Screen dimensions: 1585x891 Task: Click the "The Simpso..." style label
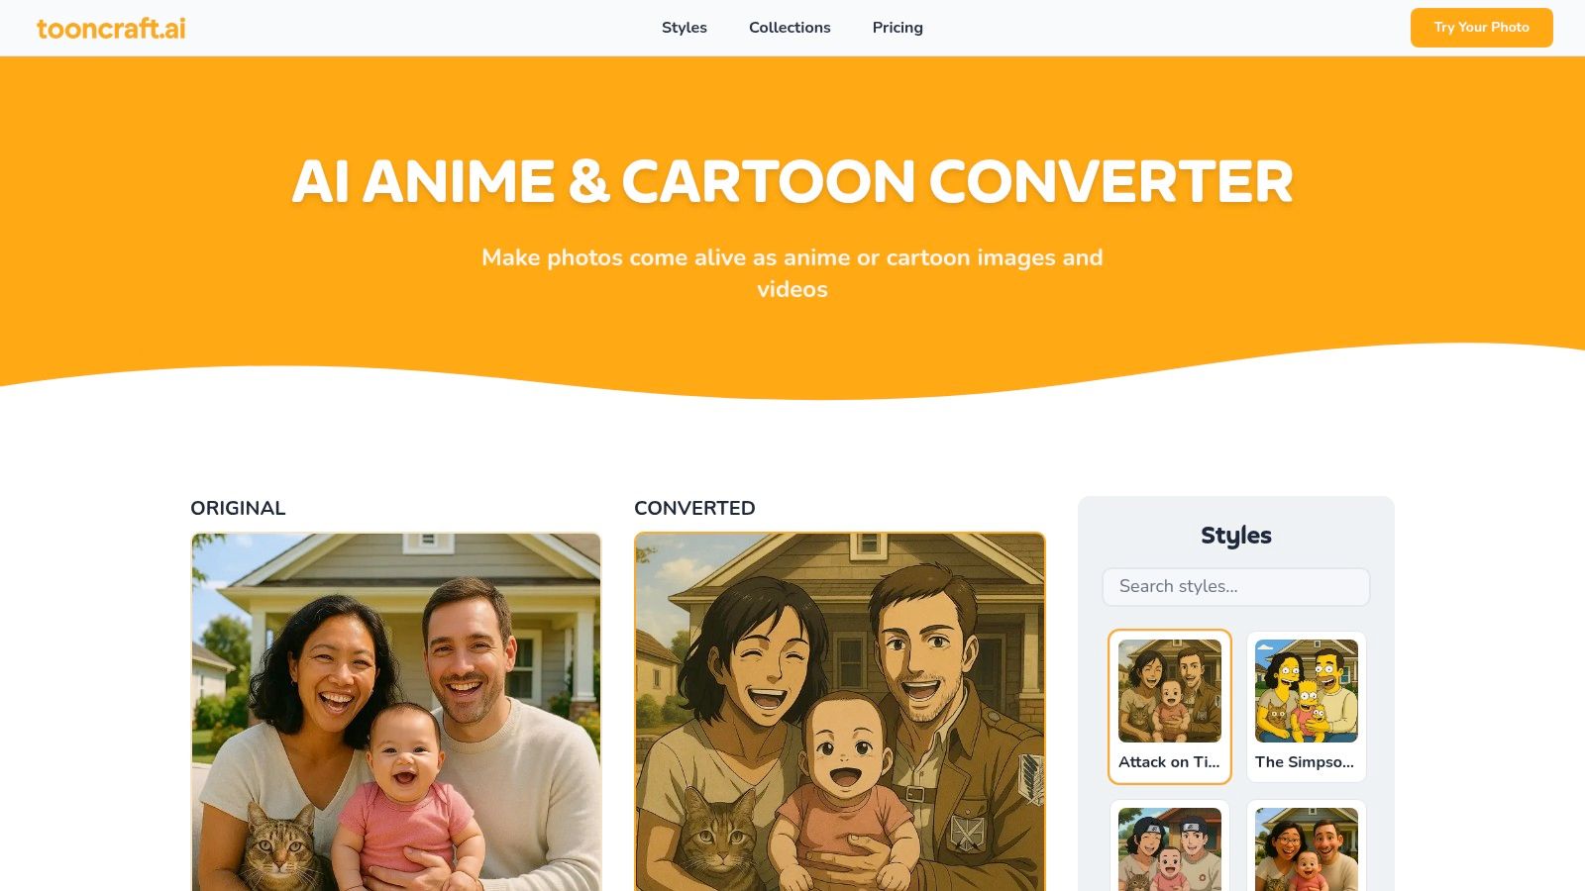point(1305,762)
